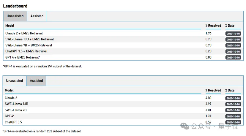The width and height of the screenshot is (246, 136).
Task: Switch to Assisted tab in top leaderboard
Action: coord(37,16)
